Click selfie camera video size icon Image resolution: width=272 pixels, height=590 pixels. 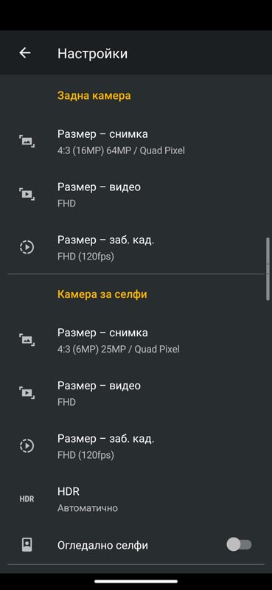27,393
